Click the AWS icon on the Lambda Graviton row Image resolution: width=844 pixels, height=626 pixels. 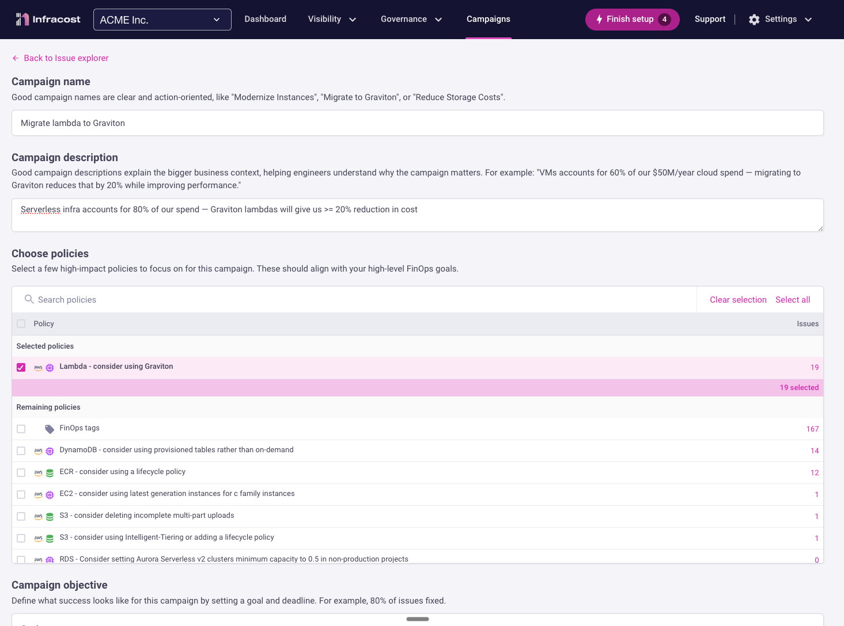pyautogui.click(x=38, y=368)
